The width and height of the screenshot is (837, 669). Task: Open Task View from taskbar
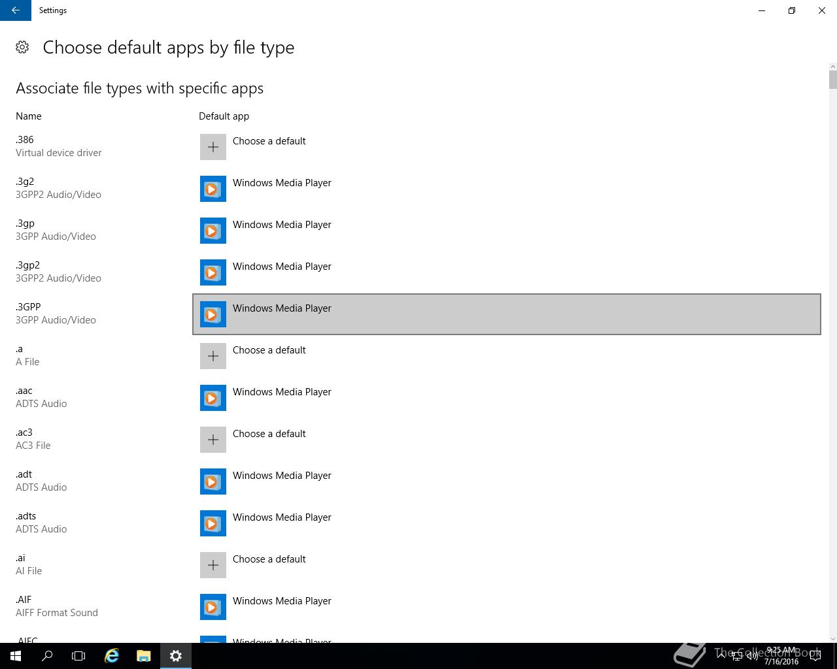[78, 656]
